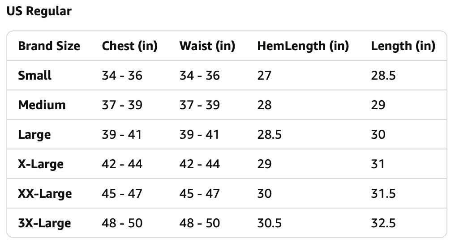This screenshot has width=455, height=247.
Task: Select the 3X-Large row label
Action: [44, 224]
